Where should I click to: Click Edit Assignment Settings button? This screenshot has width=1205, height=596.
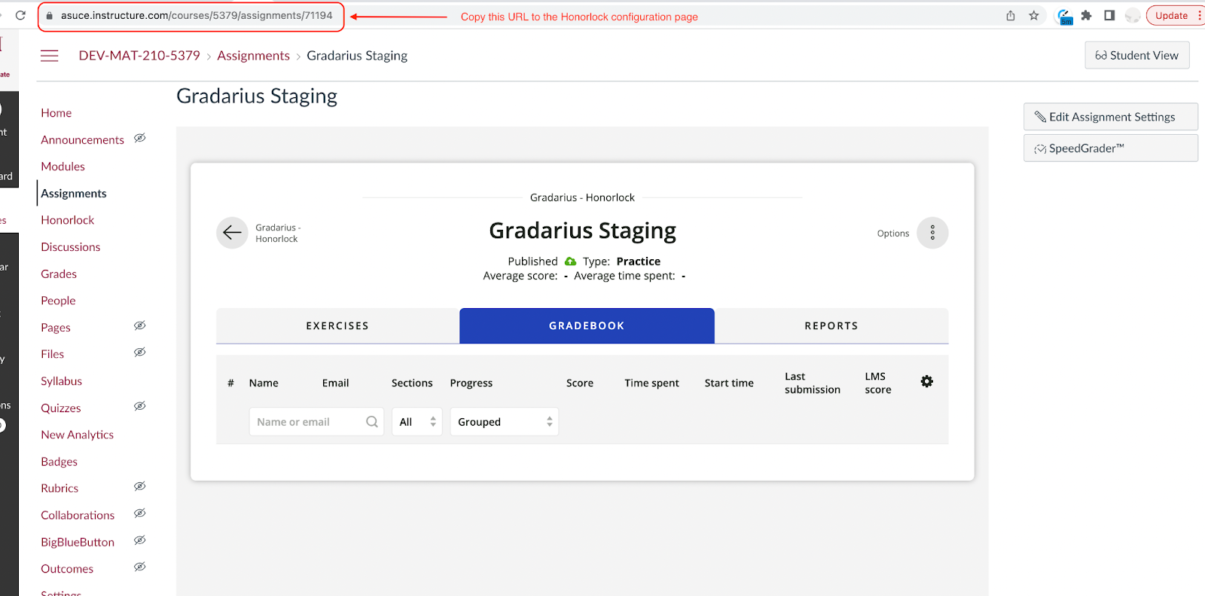pyautogui.click(x=1110, y=117)
